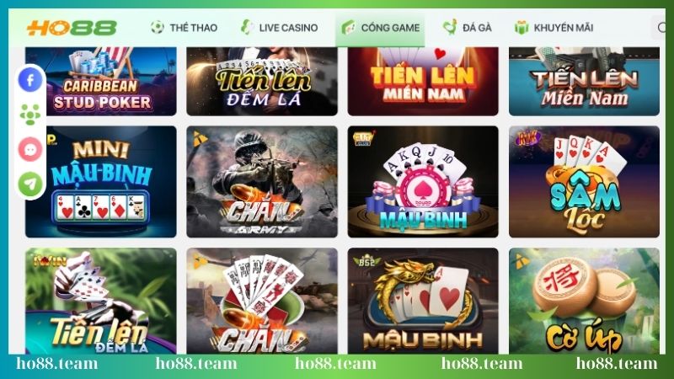Screen dimensions: 674x379
Task: Click the gift box icon beside Khuyến Mãi
Action: [522, 28]
